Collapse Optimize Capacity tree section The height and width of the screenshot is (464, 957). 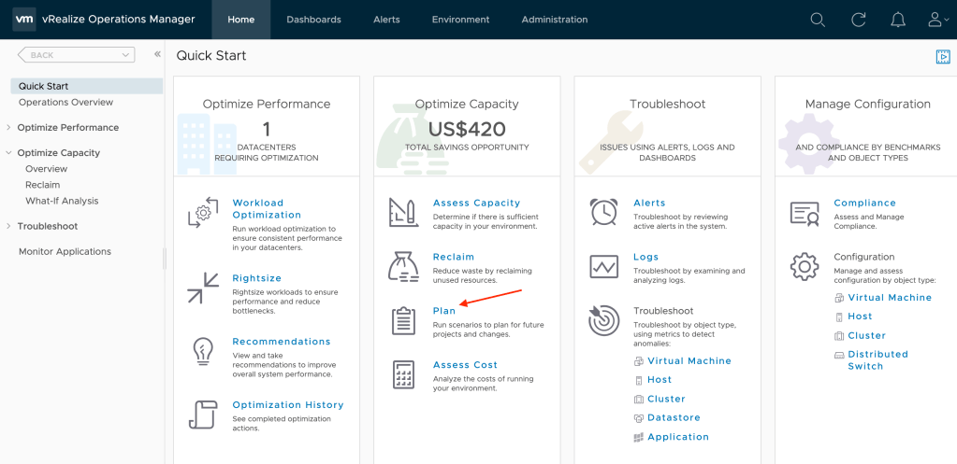(9, 153)
